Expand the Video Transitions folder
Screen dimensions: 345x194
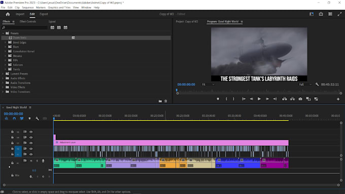tap(3, 92)
